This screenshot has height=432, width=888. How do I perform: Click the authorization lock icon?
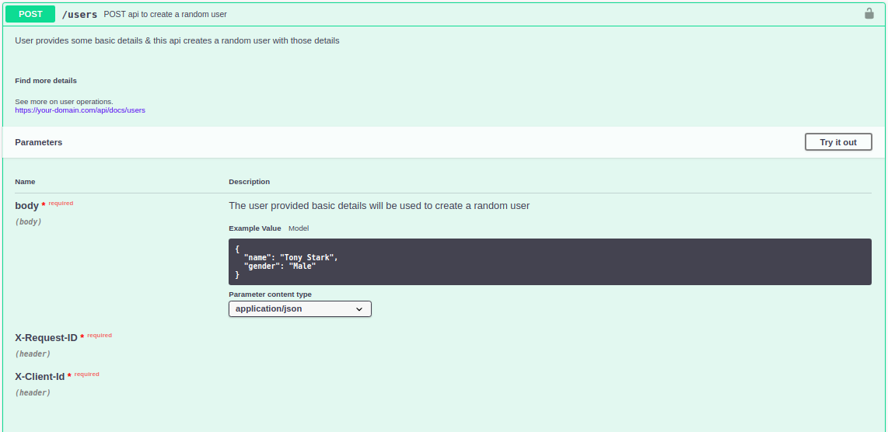point(869,14)
